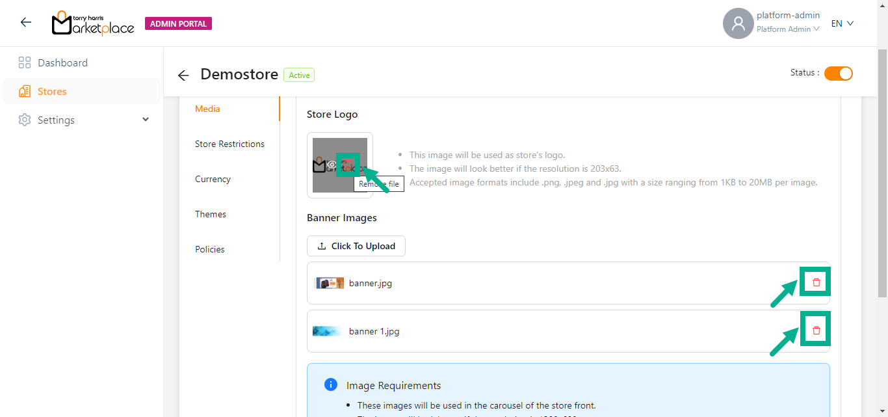The image size is (888, 417).
Task: Click the Click To Upload button
Action: pyautogui.click(x=356, y=246)
